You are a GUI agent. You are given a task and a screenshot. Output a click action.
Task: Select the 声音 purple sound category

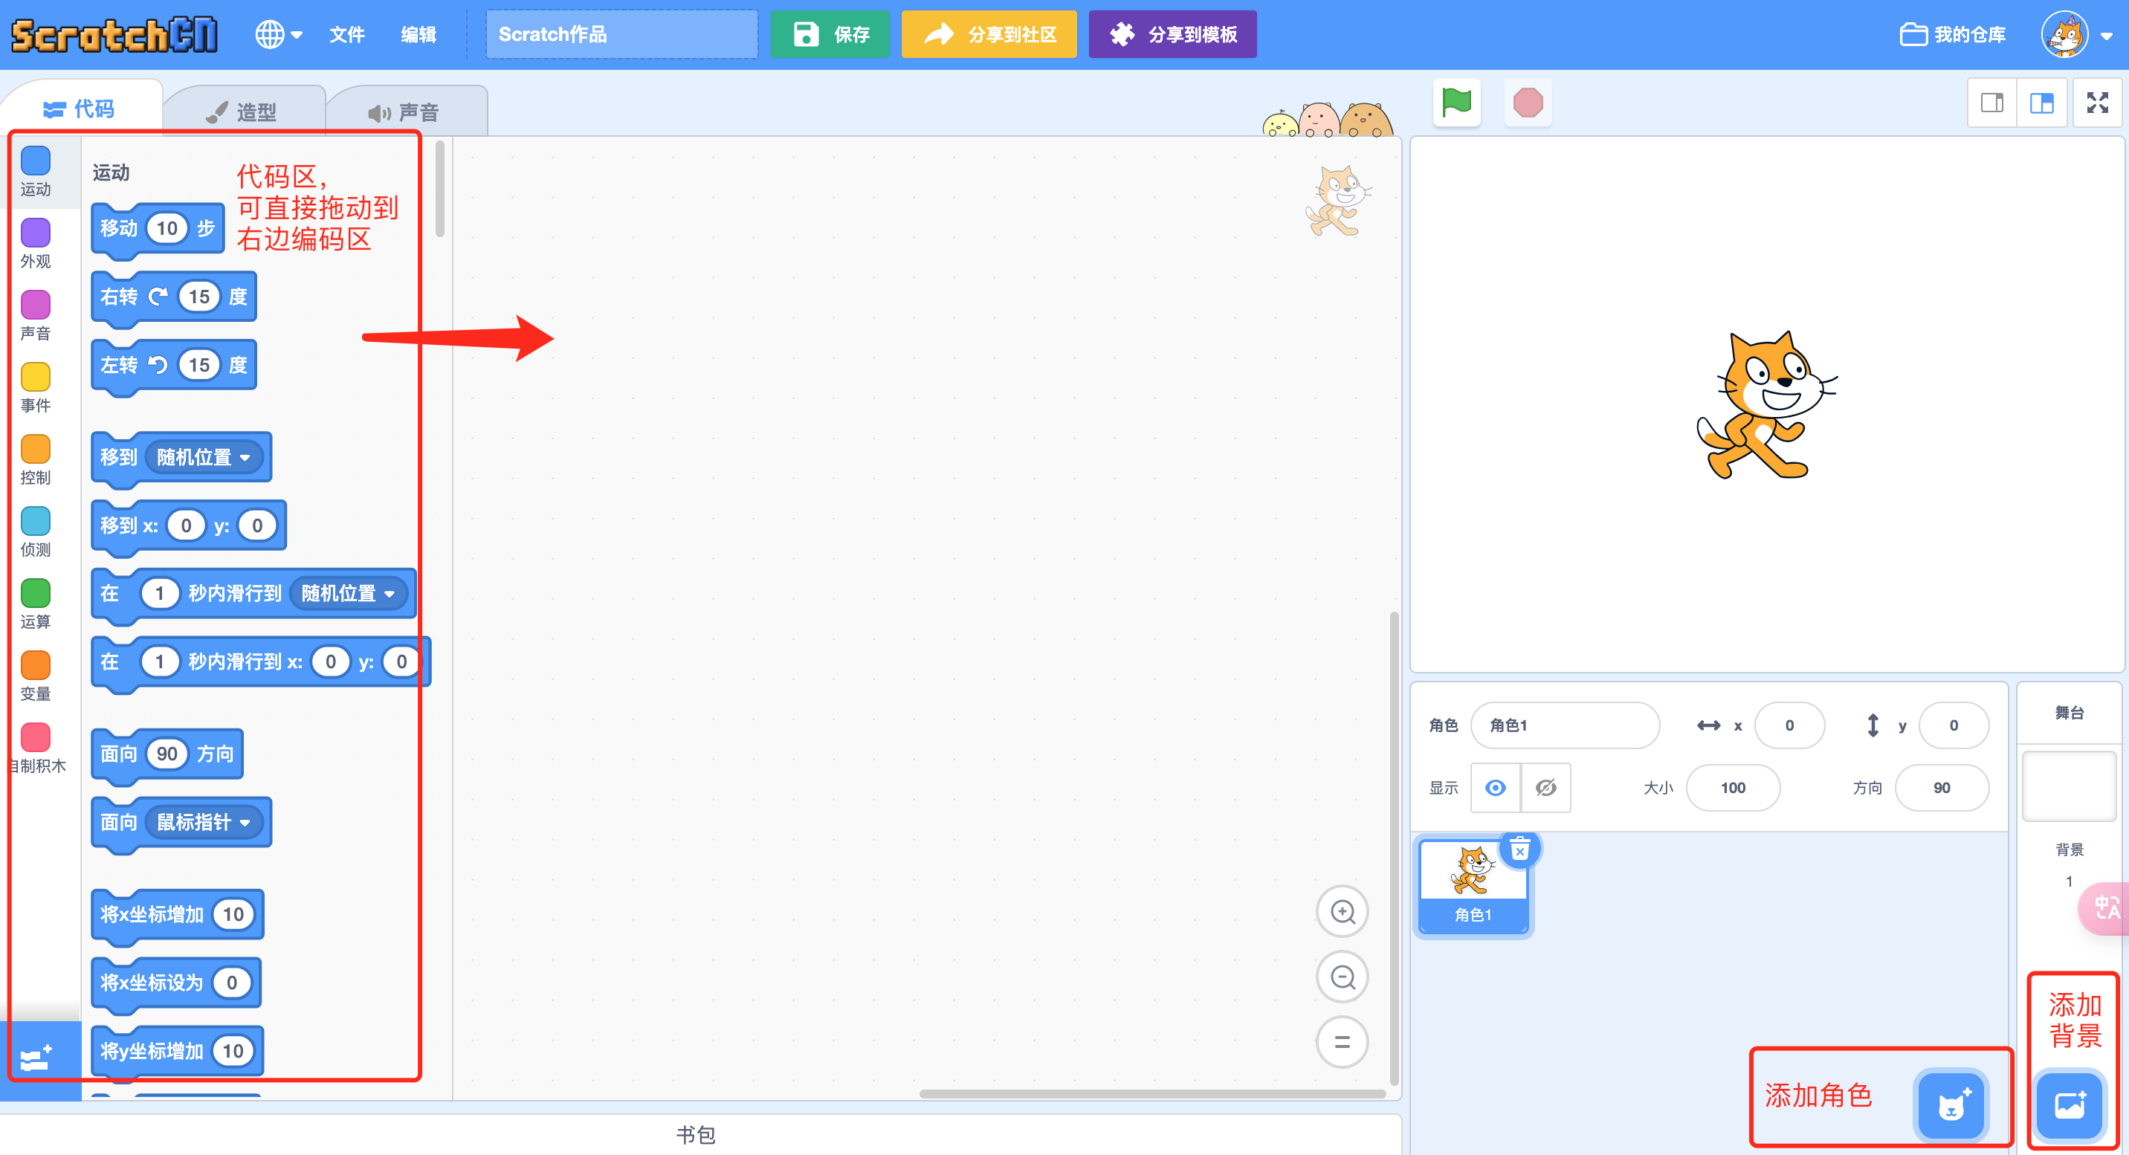pyautogui.click(x=36, y=316)
